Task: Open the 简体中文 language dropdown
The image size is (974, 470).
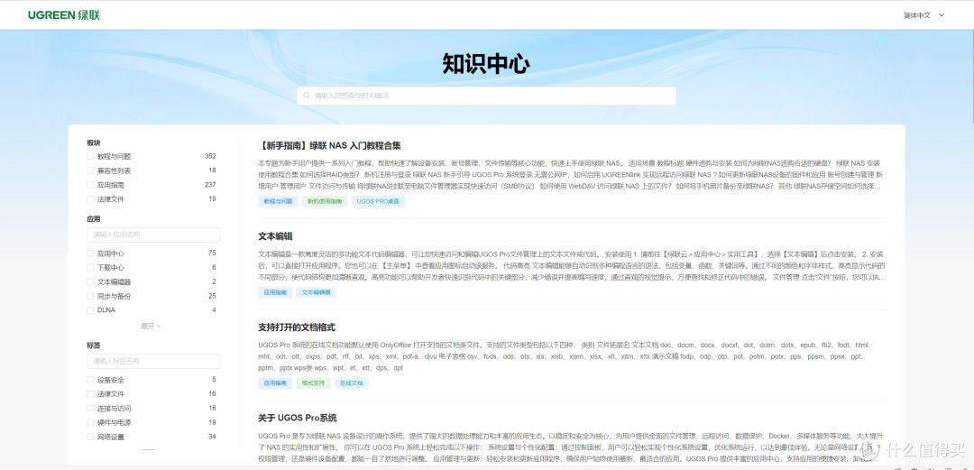Action: [924, 15]
